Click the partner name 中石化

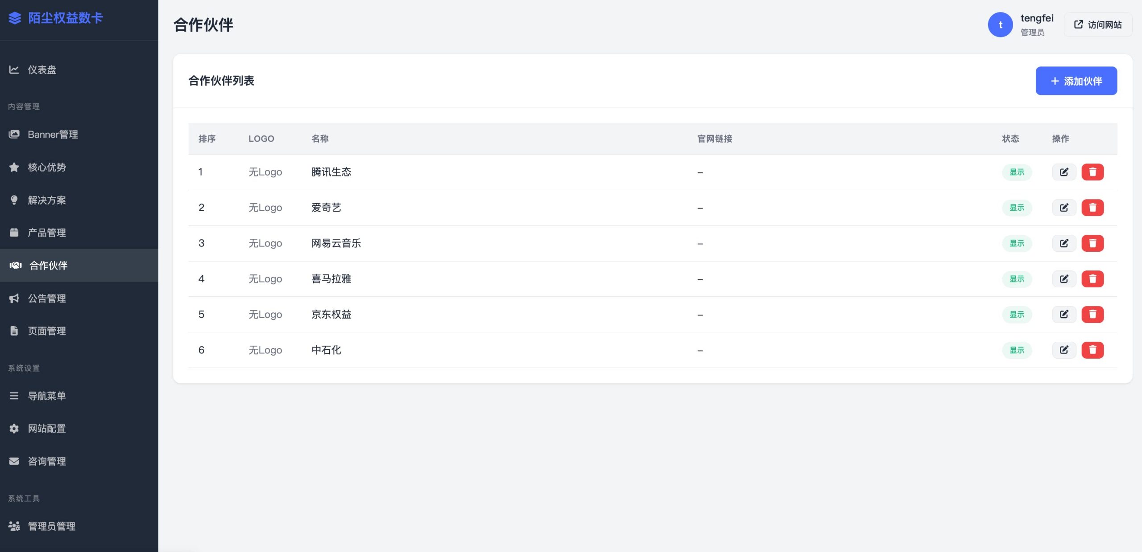[326, 350]
